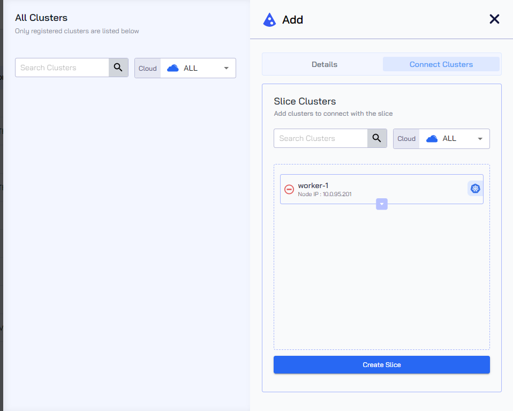513x411 pixels.
Task: Select the Connect Clusters tab
Action: [441, 64]
